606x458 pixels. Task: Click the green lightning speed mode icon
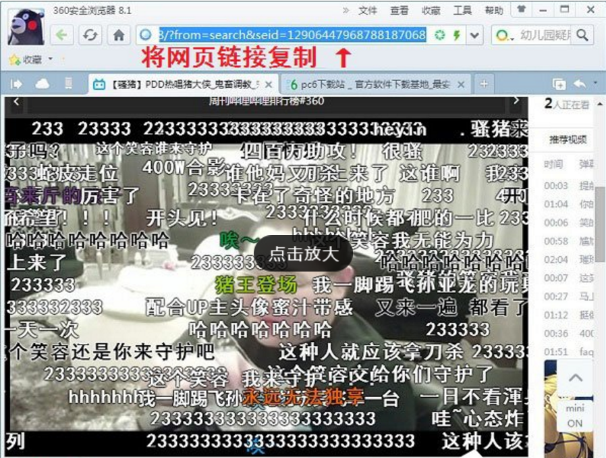coord(456,35)
